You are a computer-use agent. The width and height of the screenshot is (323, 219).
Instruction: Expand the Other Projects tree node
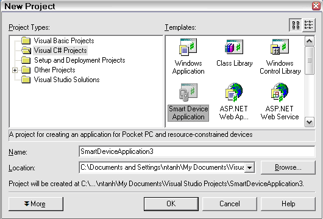(x=15, y=70)
